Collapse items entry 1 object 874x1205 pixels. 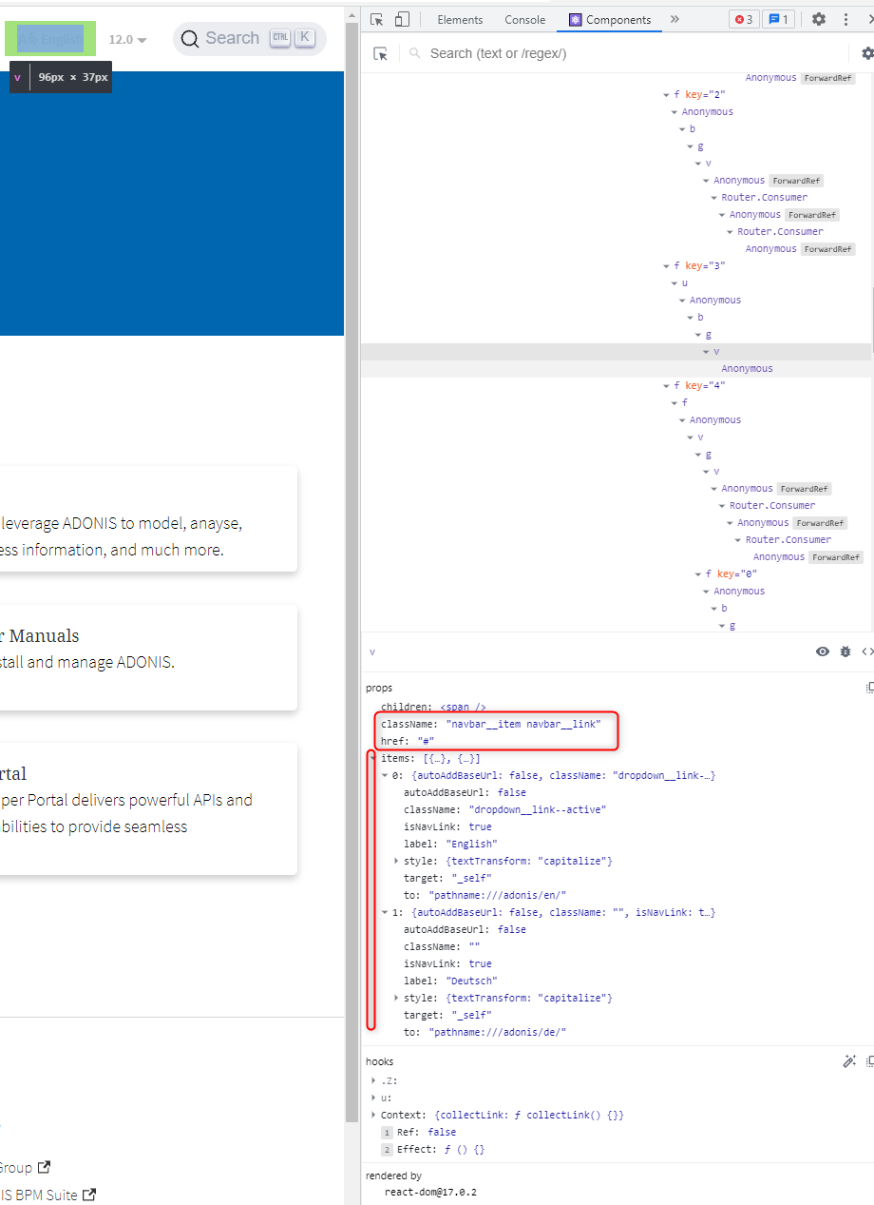point(385,912)
